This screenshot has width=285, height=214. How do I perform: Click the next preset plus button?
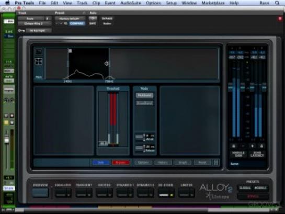[61, 24]
